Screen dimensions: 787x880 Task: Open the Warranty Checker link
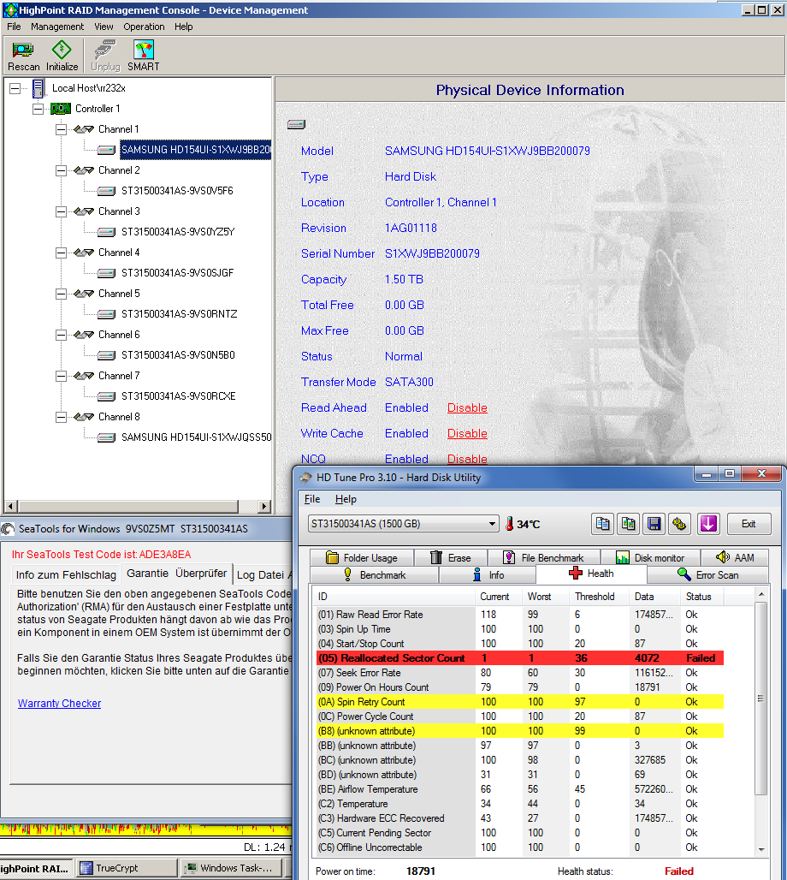click(x=60, y=703)
